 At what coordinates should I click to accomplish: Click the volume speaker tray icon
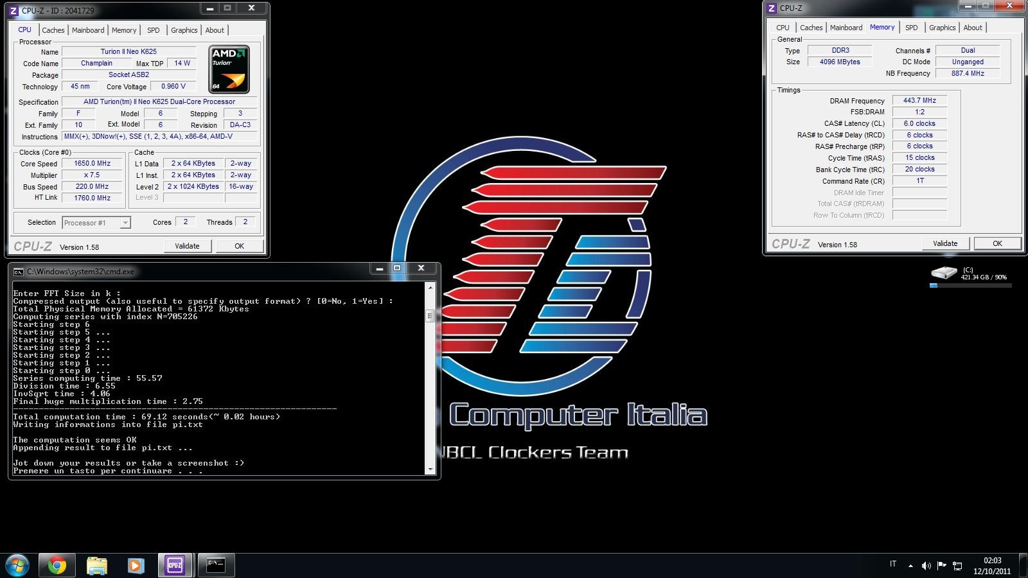[926, 566]
